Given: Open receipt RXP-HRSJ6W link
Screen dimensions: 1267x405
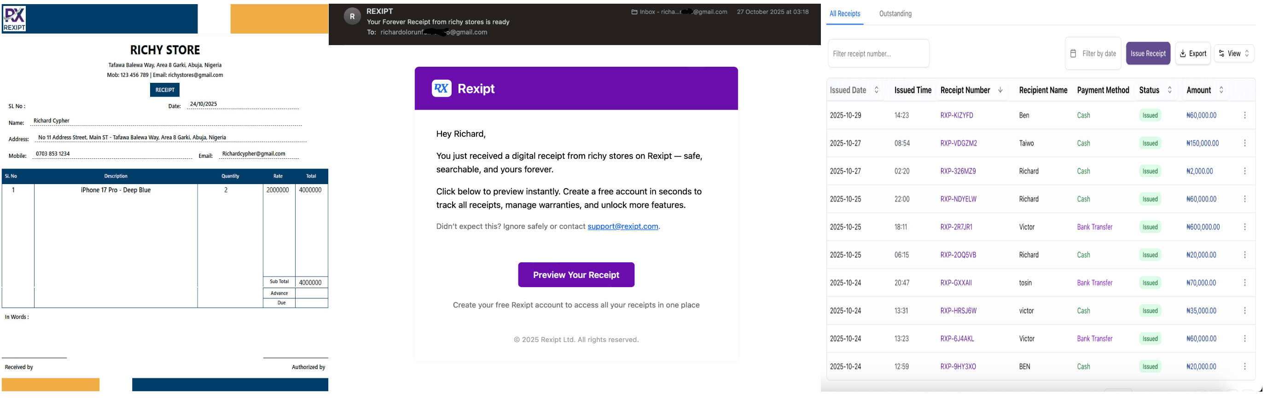Looking at the screenshot, I should (958, 311).
